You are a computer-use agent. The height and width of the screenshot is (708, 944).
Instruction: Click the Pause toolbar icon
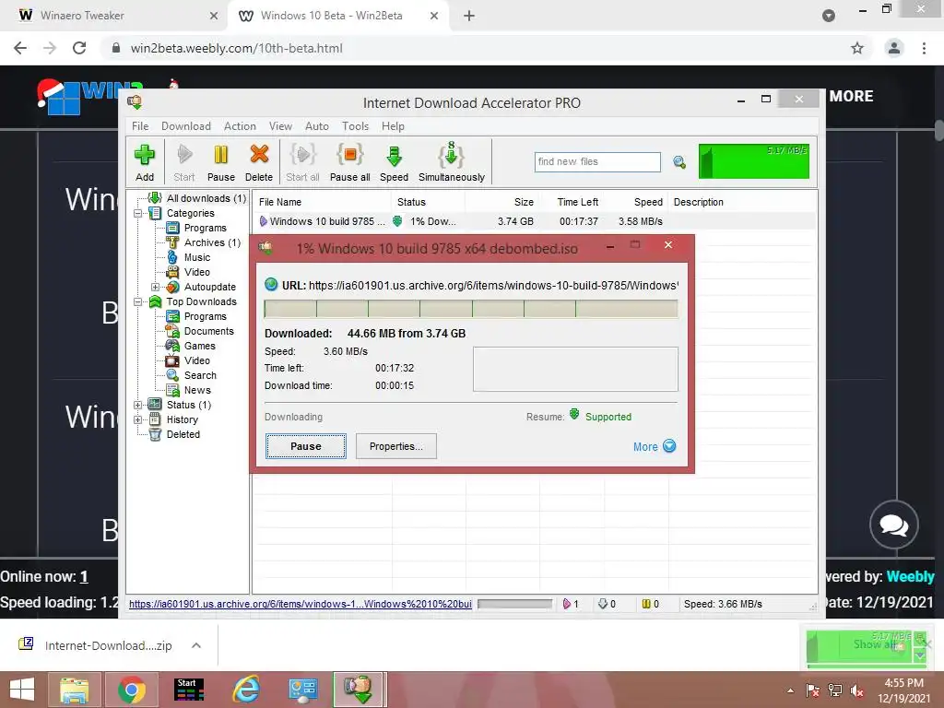[x=221, y=162]
